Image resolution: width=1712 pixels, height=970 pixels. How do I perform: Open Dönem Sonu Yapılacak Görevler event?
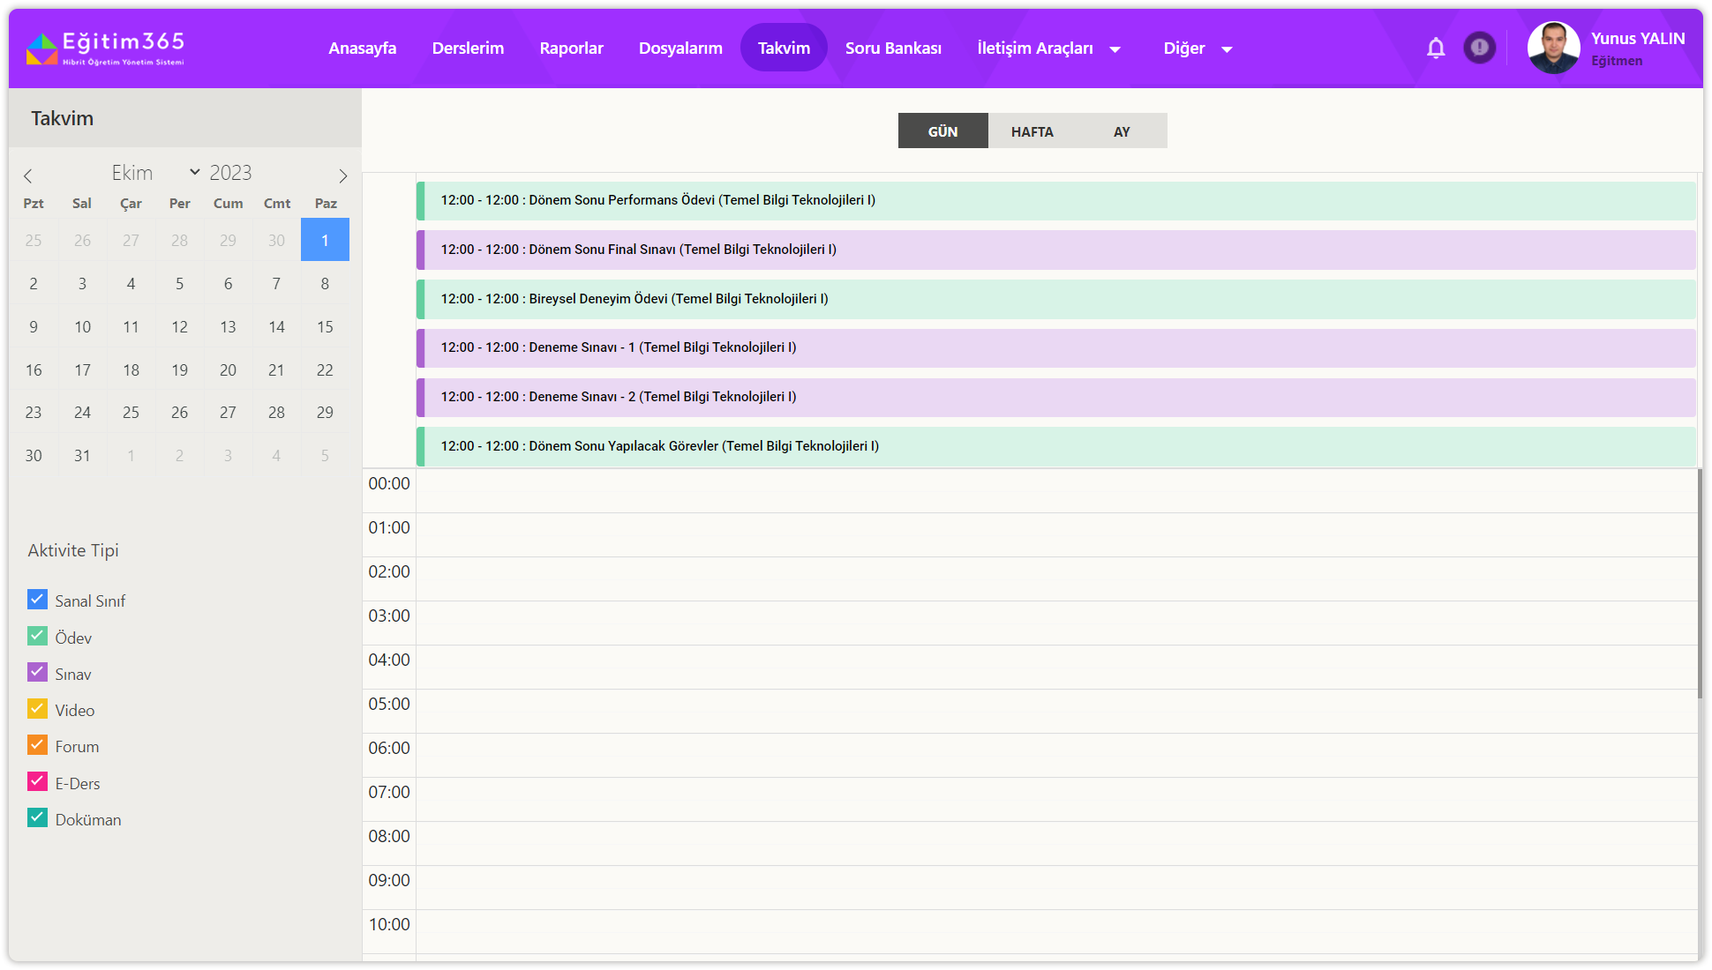click(1056, 446)
